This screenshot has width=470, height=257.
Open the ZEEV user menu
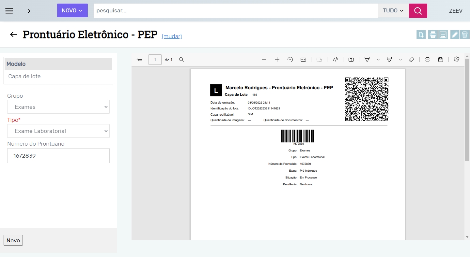[456, 11]
